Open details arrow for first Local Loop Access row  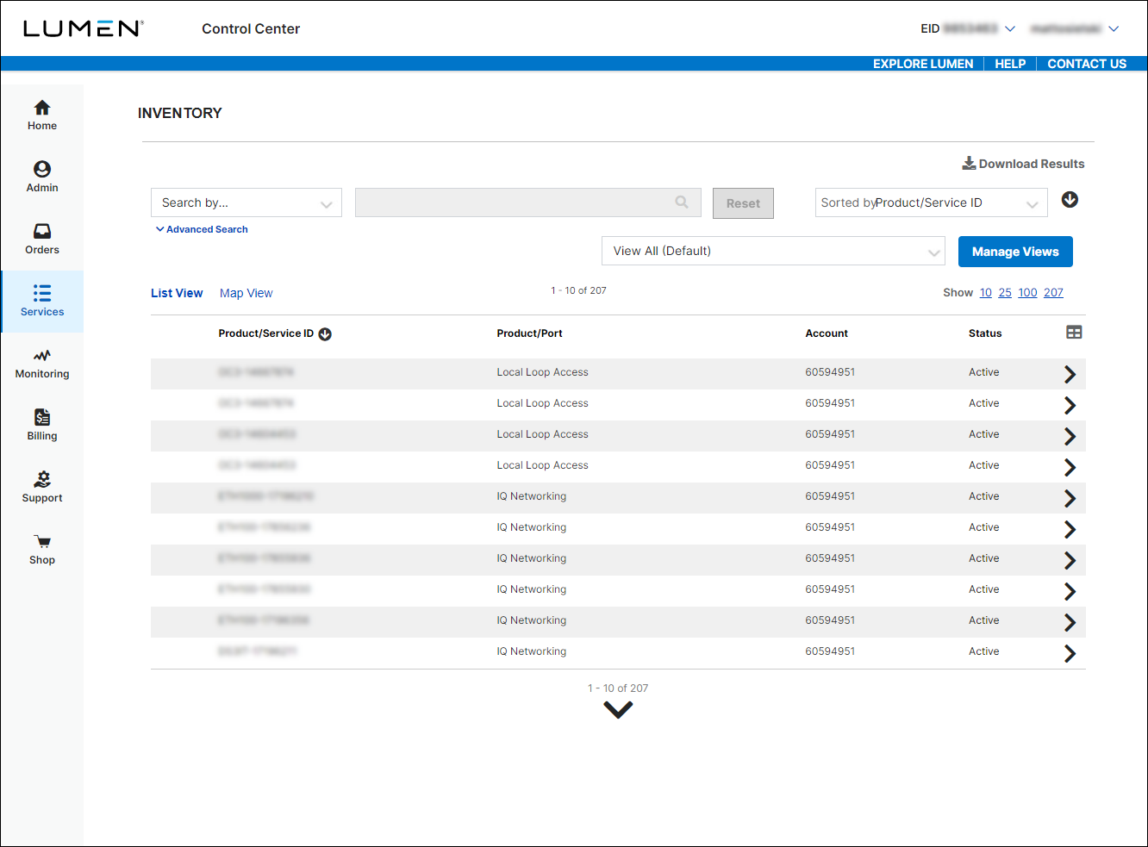1070,374
